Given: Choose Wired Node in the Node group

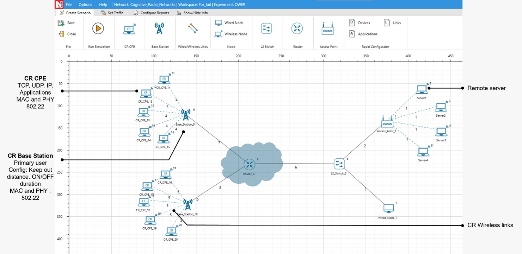Looking at the screenshot, I should point(229,23).
